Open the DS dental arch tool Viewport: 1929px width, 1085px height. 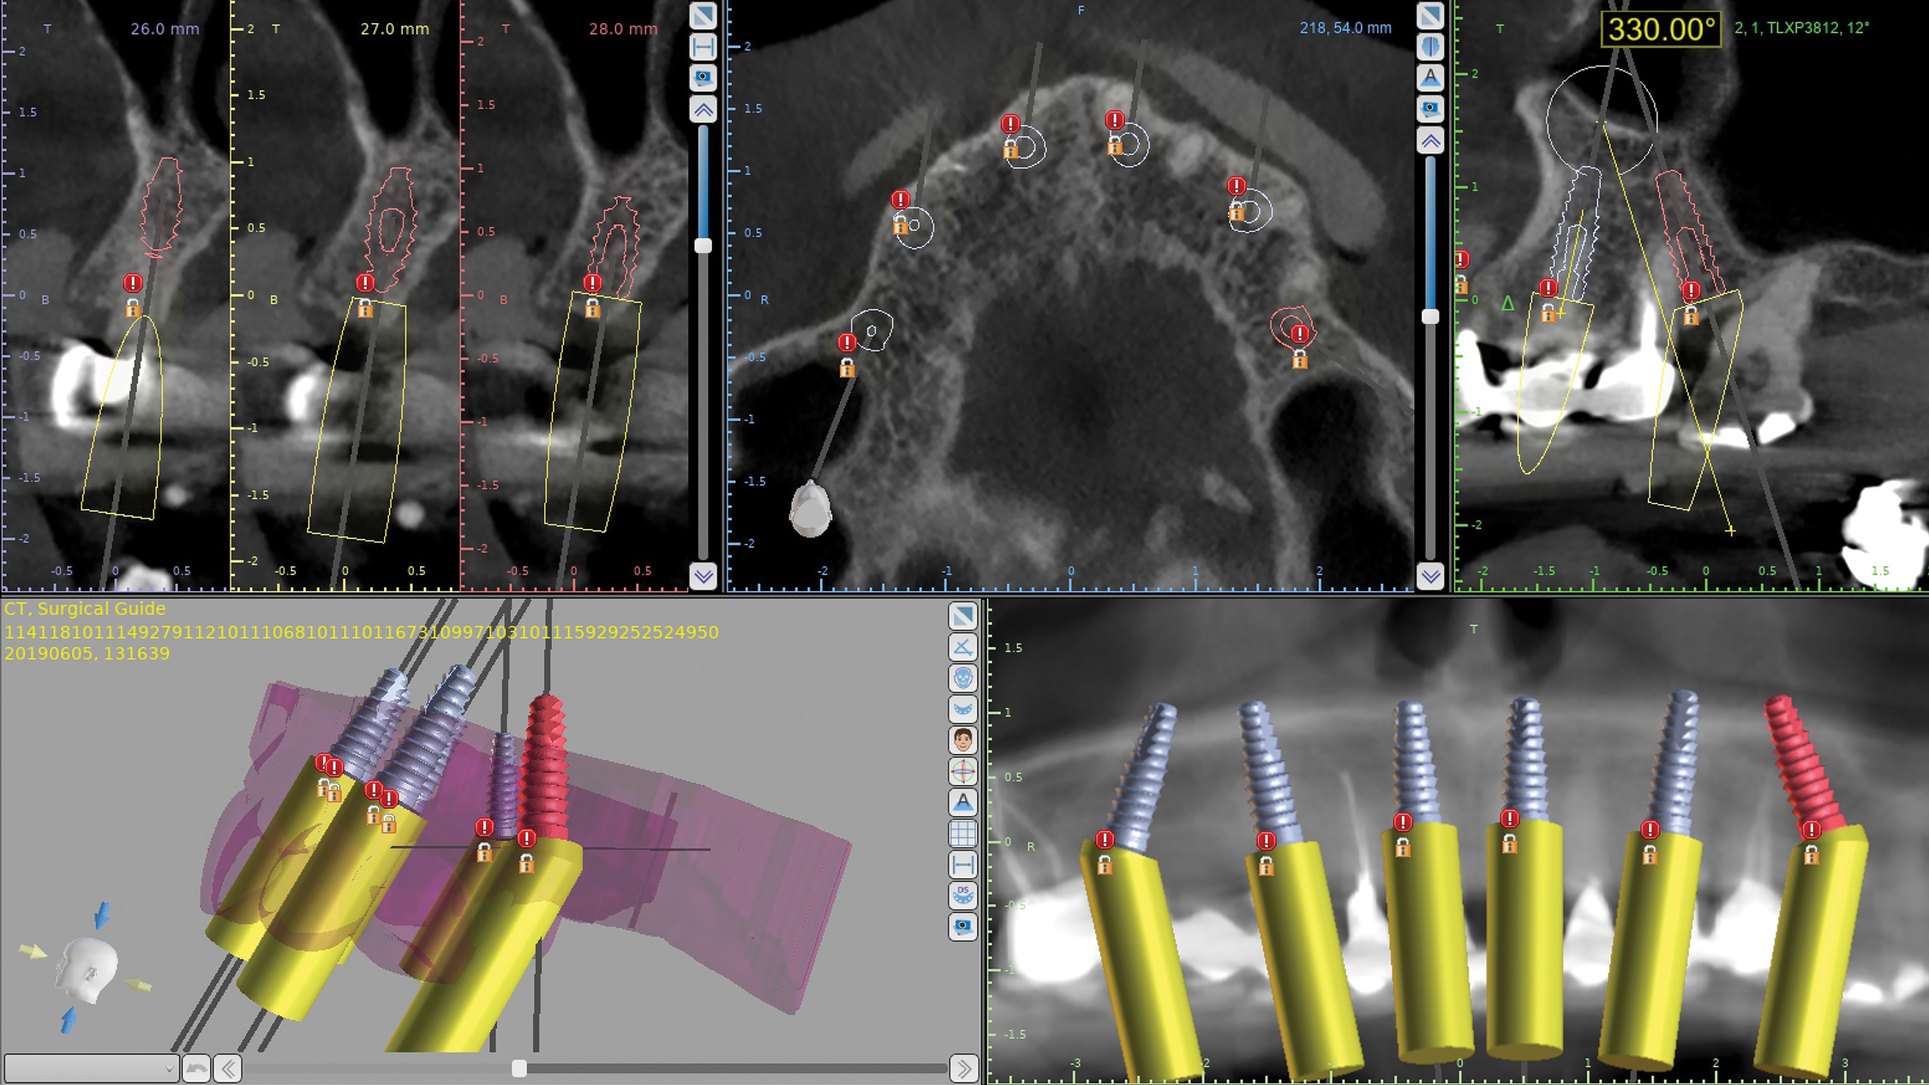click(x=962, y=896)
